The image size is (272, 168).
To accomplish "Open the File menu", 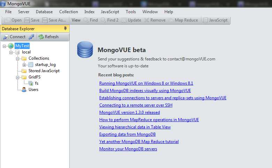I will click(x=8, y=12).
